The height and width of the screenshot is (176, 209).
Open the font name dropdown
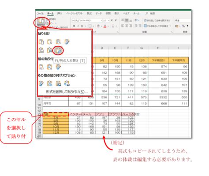pyautogui.click(x=101, y=21)
